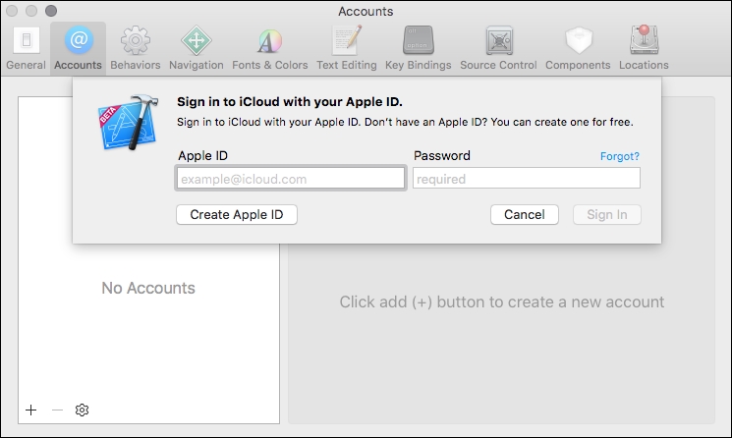Open the General preferences pane
This screenshot has height=438, width=732.
point(26,48)
